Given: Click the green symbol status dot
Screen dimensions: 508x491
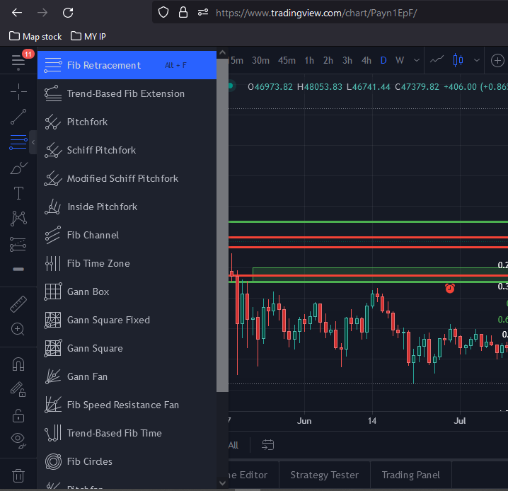Looking at the screenshot, I should click(x=231, y=86).
